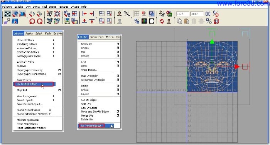
Task: Click Playblast in the Window menu
Action: (22, 90)
